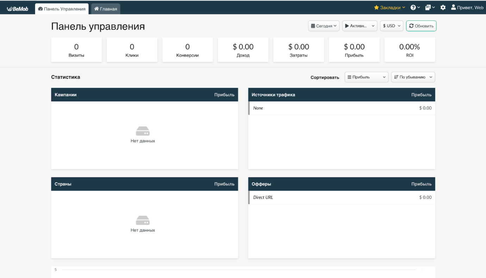This screenshot has height=278, width=486.
Task: Click no-data icon in Кампании panel
Action: tap(143, 131)
